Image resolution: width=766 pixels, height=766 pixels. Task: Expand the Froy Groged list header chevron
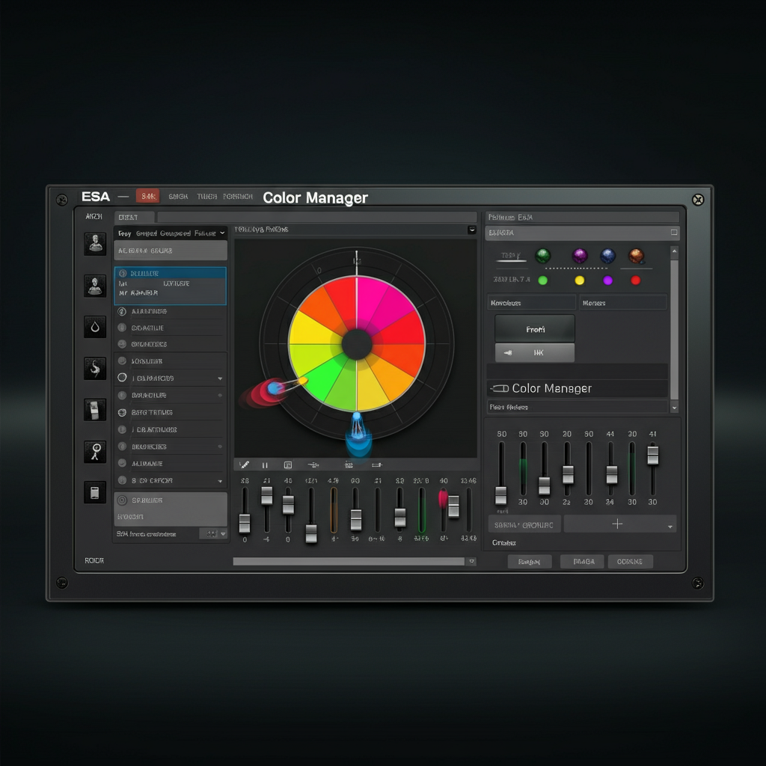(x=222, y=233)
